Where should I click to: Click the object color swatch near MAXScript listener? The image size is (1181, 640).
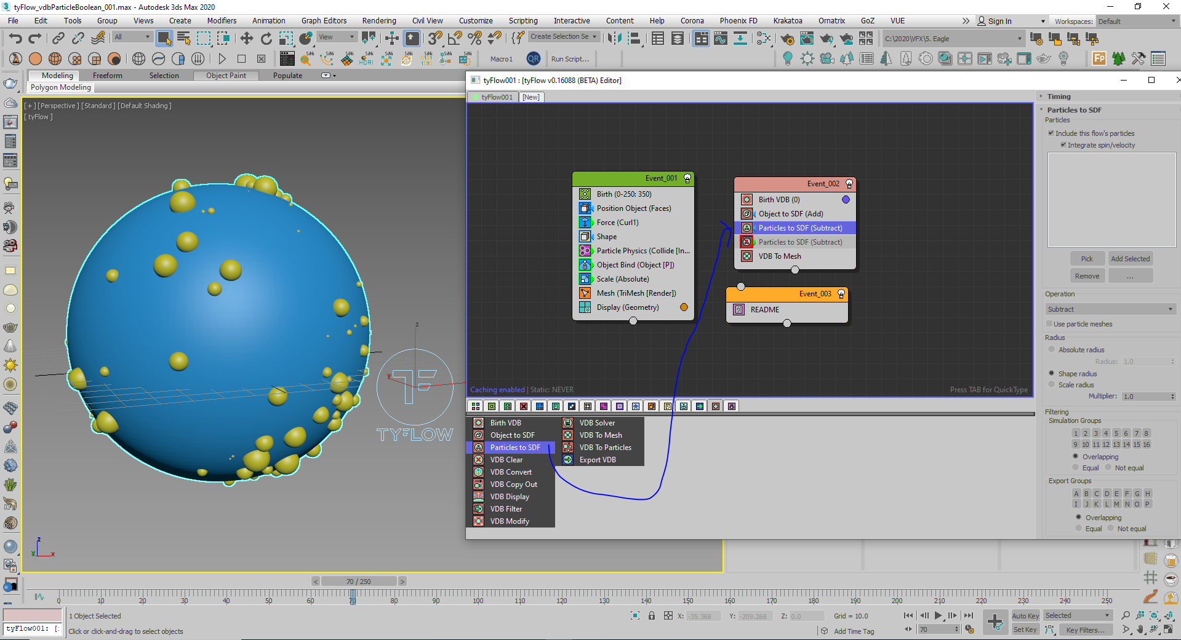click(x=33, y=615)
